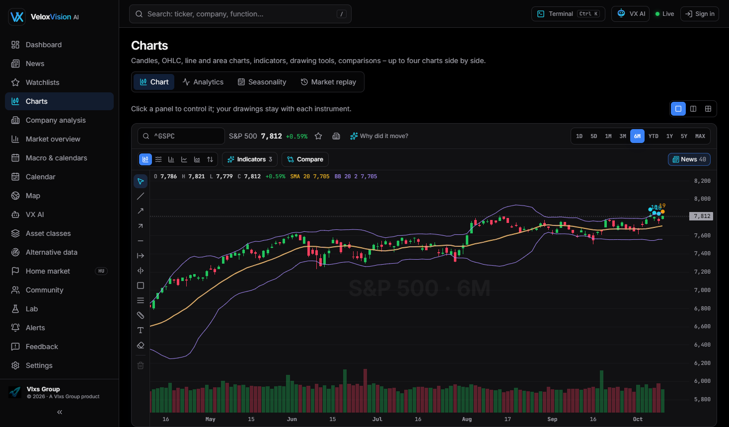Click the VeloxVision AI logo

(44, 17)
